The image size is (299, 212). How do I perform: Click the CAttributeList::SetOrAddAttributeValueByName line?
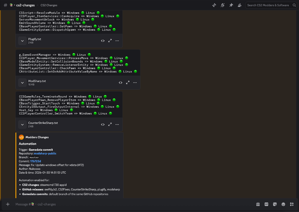(78, 71)
